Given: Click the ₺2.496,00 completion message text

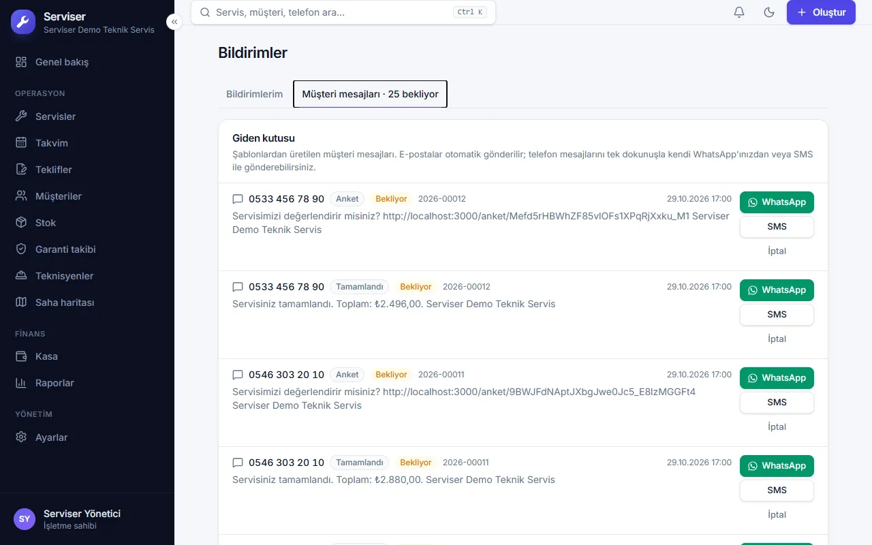Looking at the screenshot, I should (394, 304).
